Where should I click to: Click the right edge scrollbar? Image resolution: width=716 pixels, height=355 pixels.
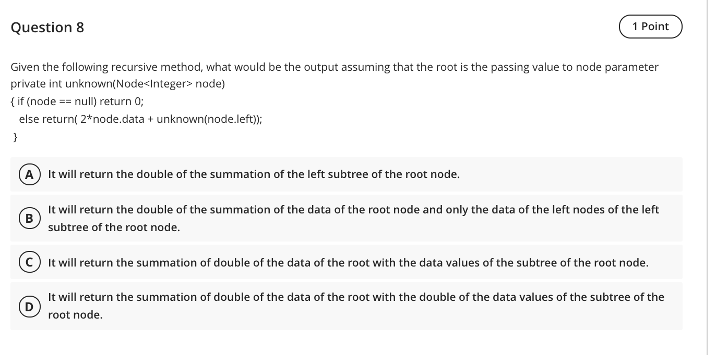pos(708,177)
